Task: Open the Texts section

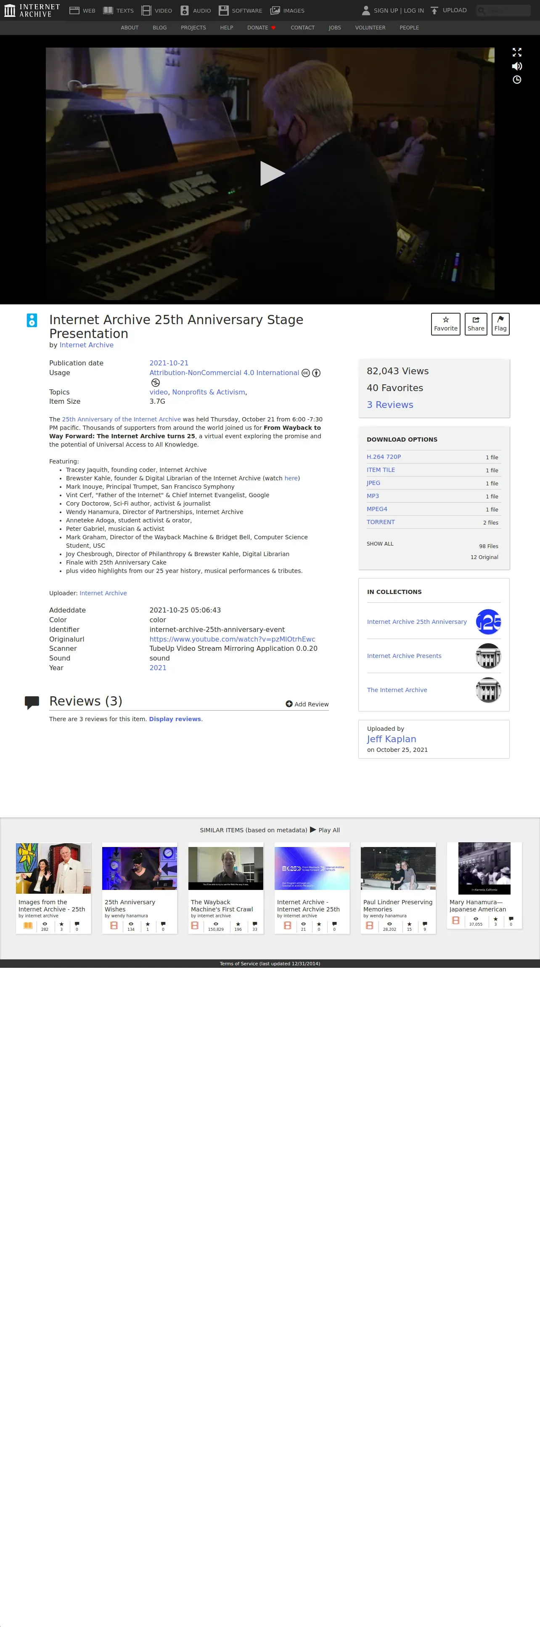Action: 118,11
